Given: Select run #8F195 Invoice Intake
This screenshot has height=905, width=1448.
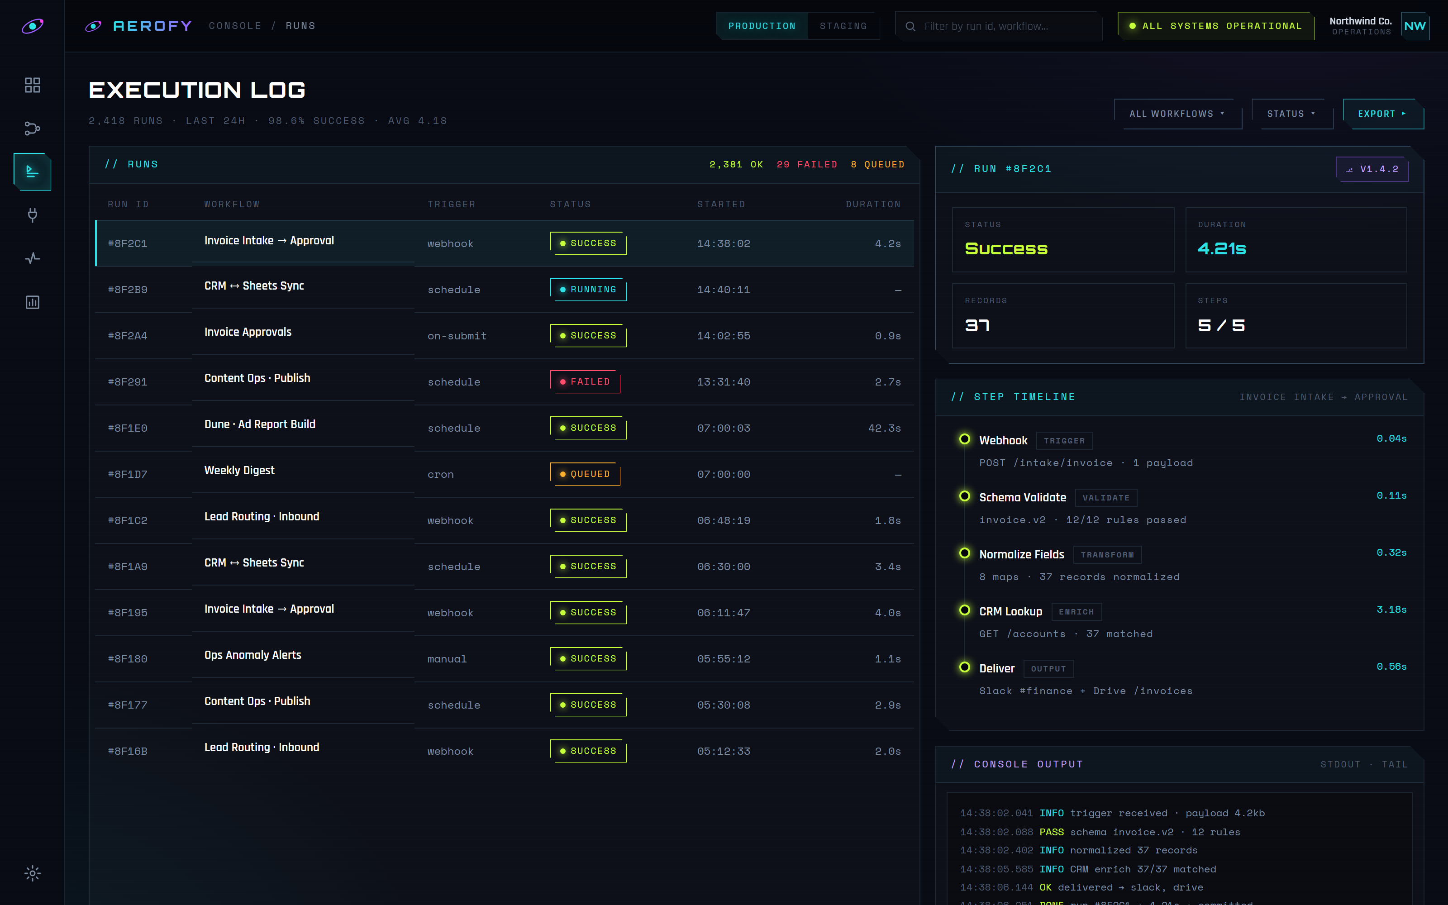Looking at the screenshot, I should pos(505,612).
